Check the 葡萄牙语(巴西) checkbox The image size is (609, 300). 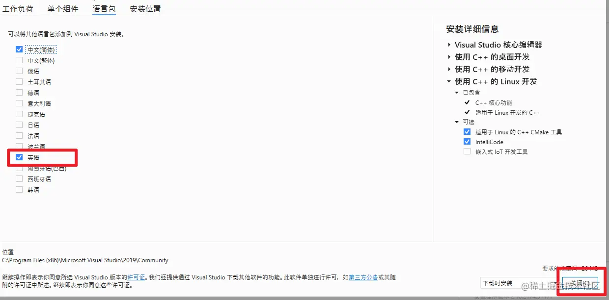[x=19, y=168]
